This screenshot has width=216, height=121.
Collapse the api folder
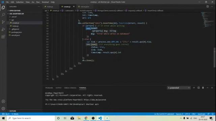[x=12, y=20]
